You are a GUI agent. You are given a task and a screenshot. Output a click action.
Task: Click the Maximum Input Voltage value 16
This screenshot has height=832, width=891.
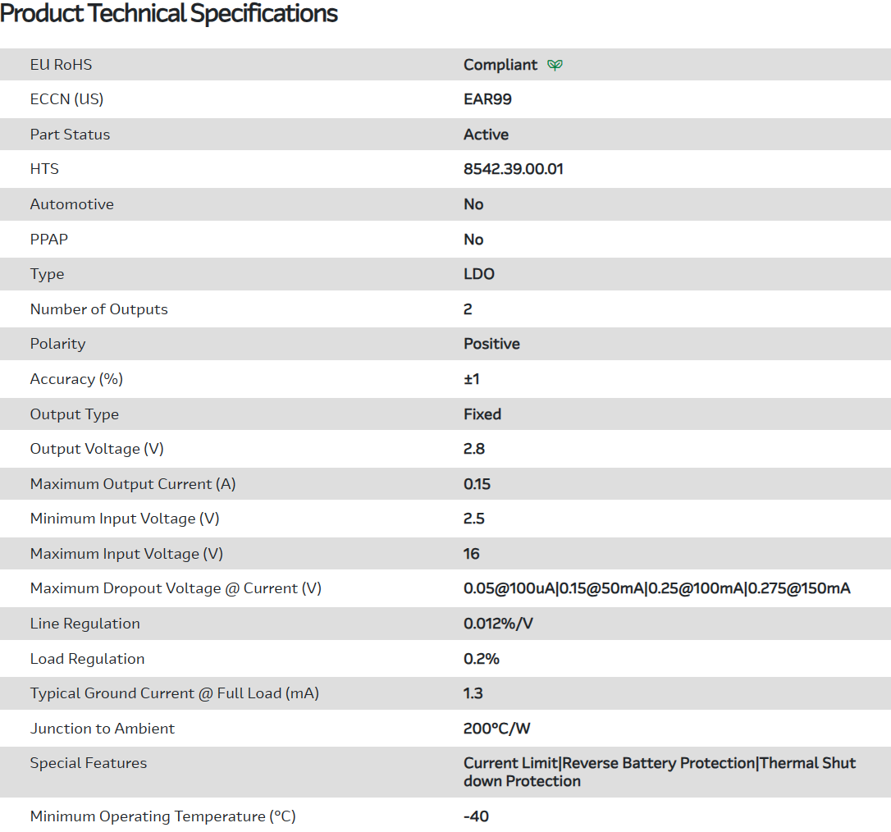tap(472, 554)
